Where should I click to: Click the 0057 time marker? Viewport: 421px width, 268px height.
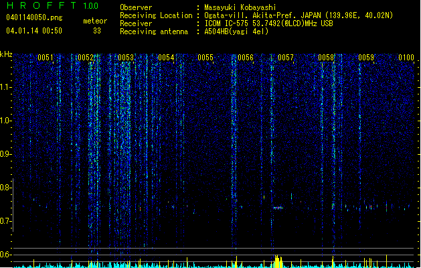coord(286,58)
